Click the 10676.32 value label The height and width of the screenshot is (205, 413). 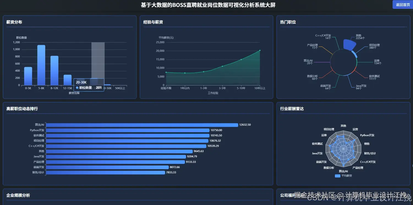[215, 141]
